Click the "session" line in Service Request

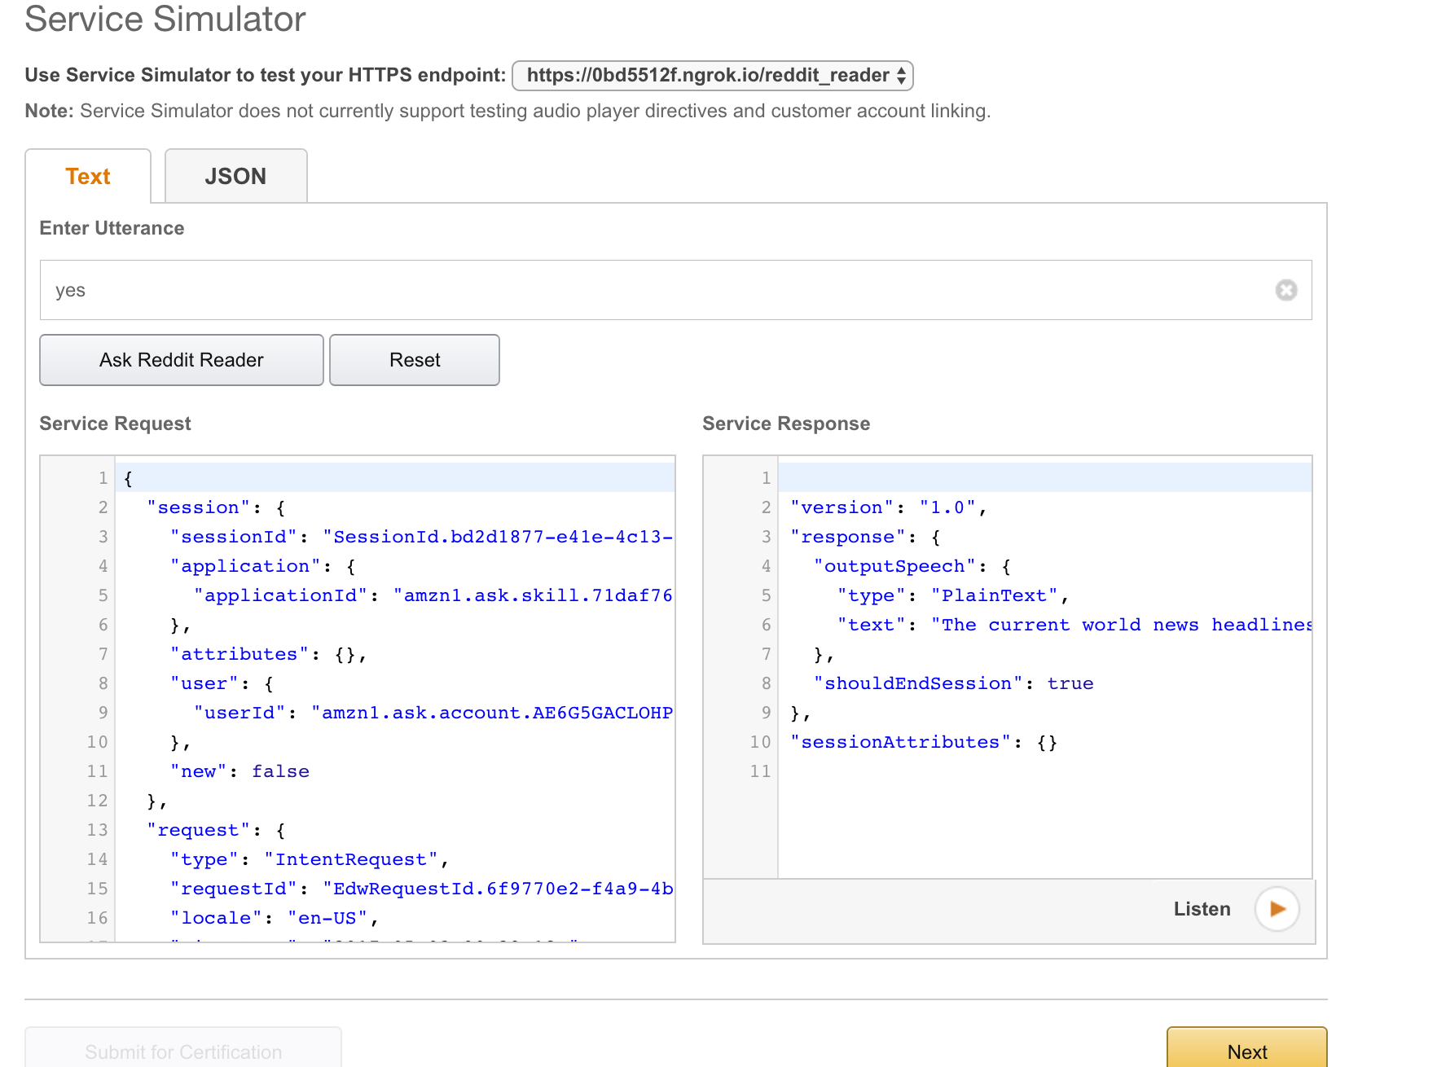(216, 507)
